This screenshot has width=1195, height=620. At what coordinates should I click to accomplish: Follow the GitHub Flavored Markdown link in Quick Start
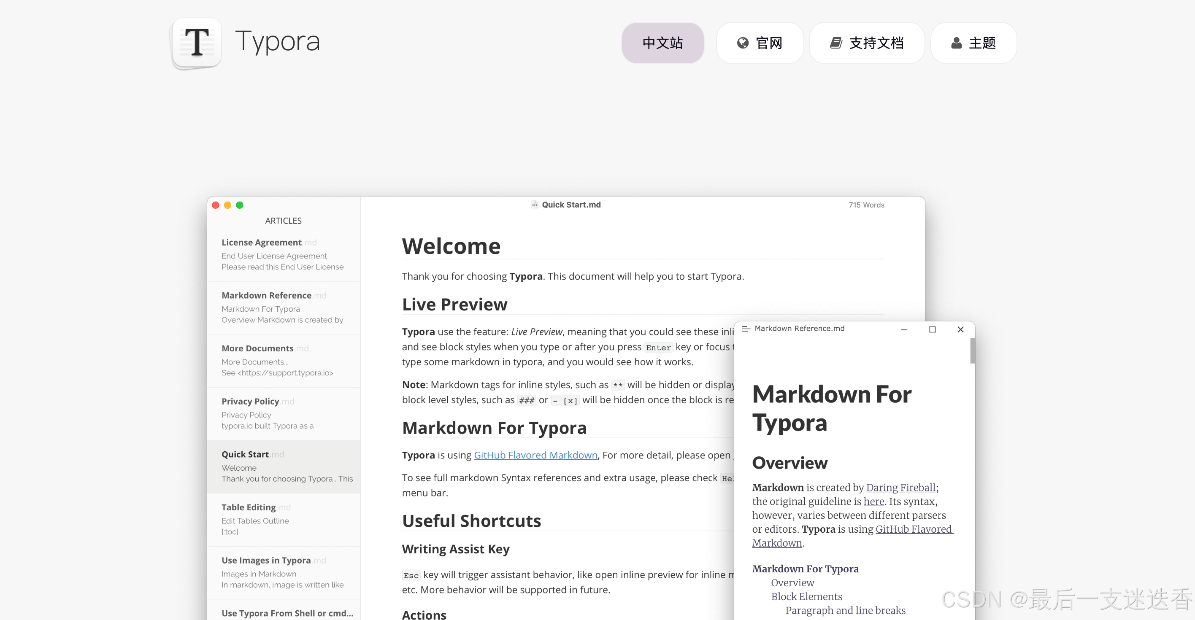(x=535, y=455)
